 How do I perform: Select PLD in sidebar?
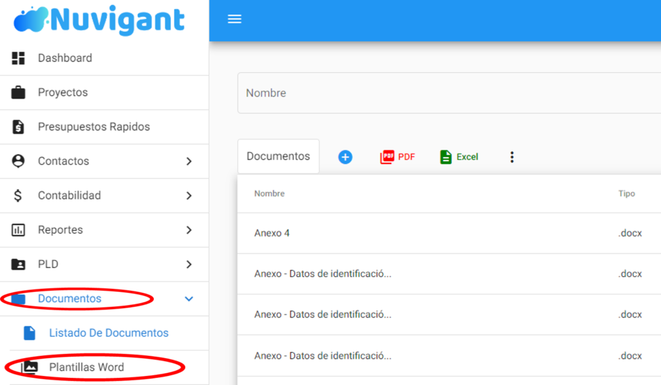(48, 264)
